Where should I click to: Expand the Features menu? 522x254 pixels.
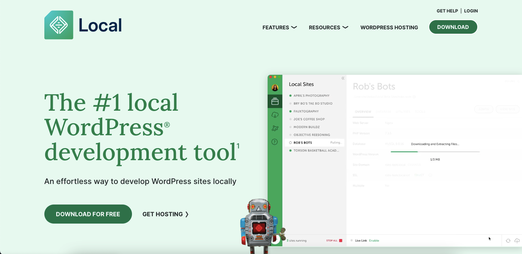[x=280, y=27]
